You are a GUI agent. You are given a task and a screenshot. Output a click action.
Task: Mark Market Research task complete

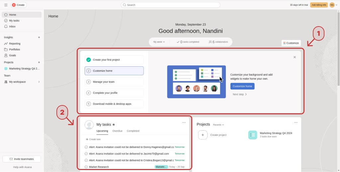(86, 167)
